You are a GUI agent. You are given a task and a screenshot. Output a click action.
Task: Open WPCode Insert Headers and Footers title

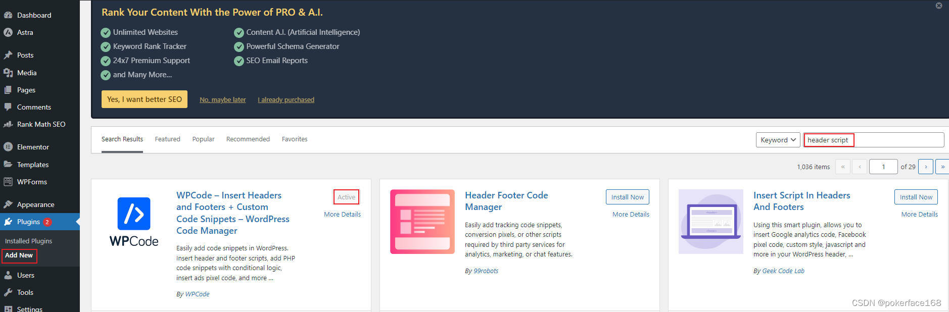pyautogui.click(x=233, y=213)
